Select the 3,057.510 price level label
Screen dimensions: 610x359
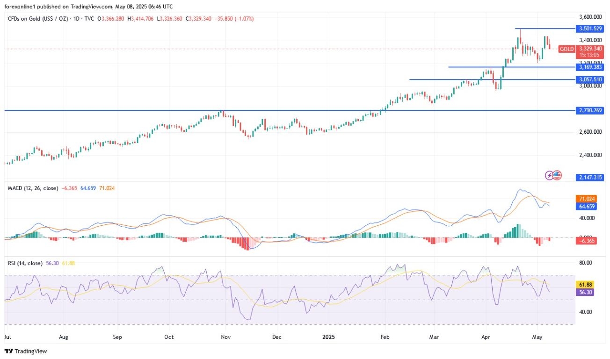(x=590, y=79)
